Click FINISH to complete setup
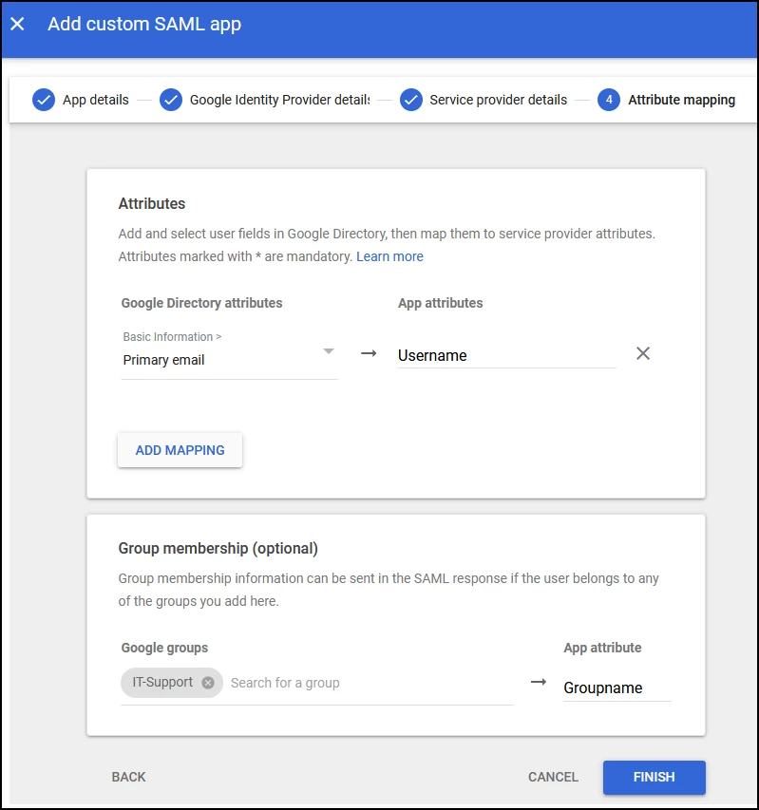Image resolution: width=759 pixels, height=810 pixels. (x=655, y=777)
